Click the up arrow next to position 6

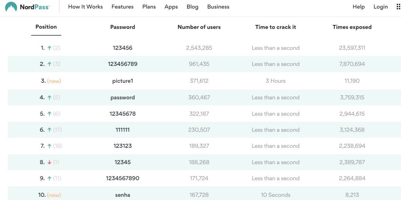(x=49, y=130)
